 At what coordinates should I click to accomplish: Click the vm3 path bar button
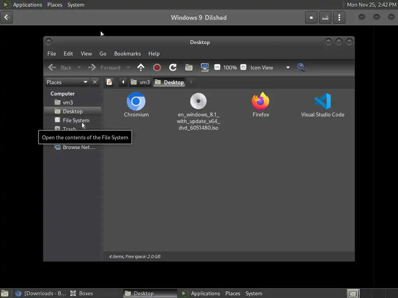pyautogui.click(x=140, y=82)
